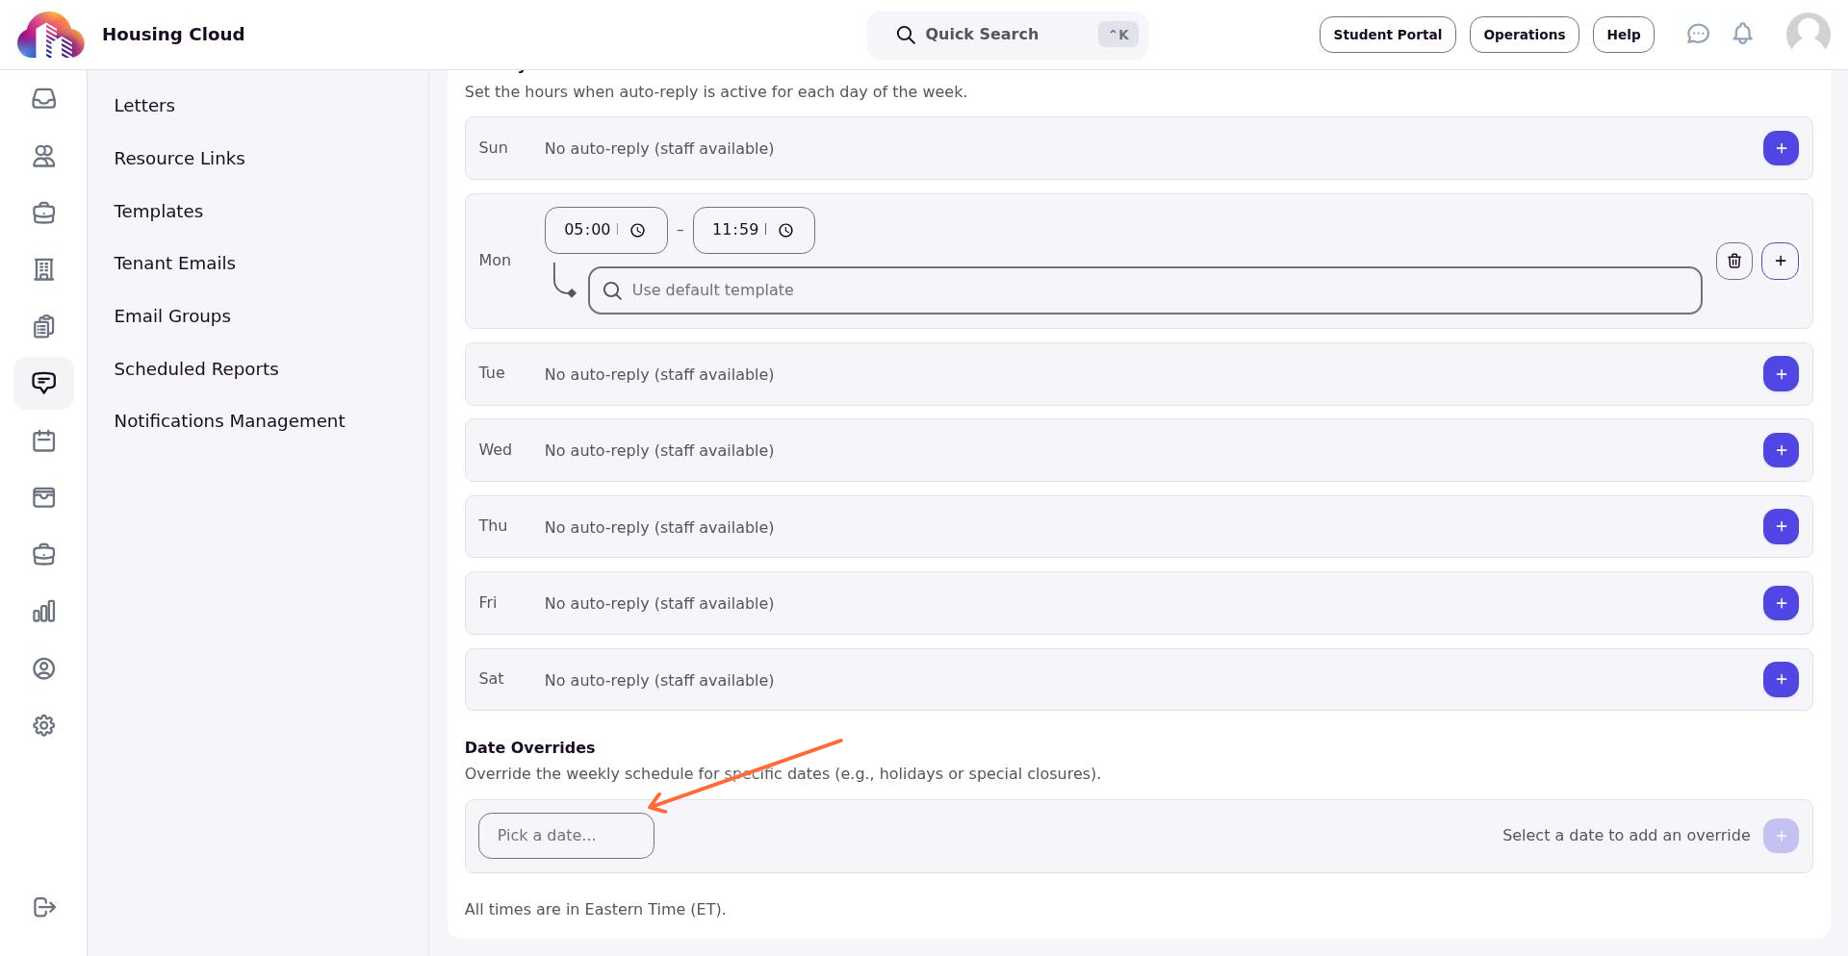Open the settings gear sidebar icon

point(43,725)
